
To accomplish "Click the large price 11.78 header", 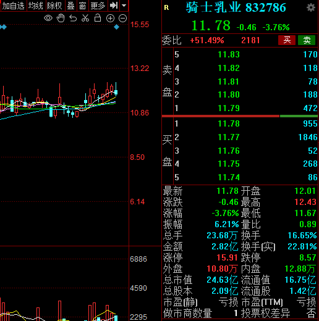I will (211, 26).
